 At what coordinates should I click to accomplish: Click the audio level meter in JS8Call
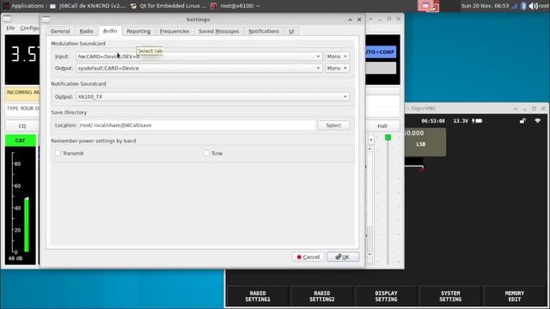pyautogui.click(x=21, y=205)
